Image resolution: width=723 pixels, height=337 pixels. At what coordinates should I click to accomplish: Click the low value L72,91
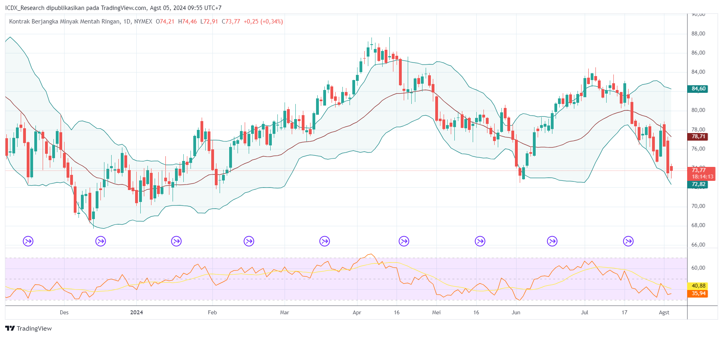point(209,22)
